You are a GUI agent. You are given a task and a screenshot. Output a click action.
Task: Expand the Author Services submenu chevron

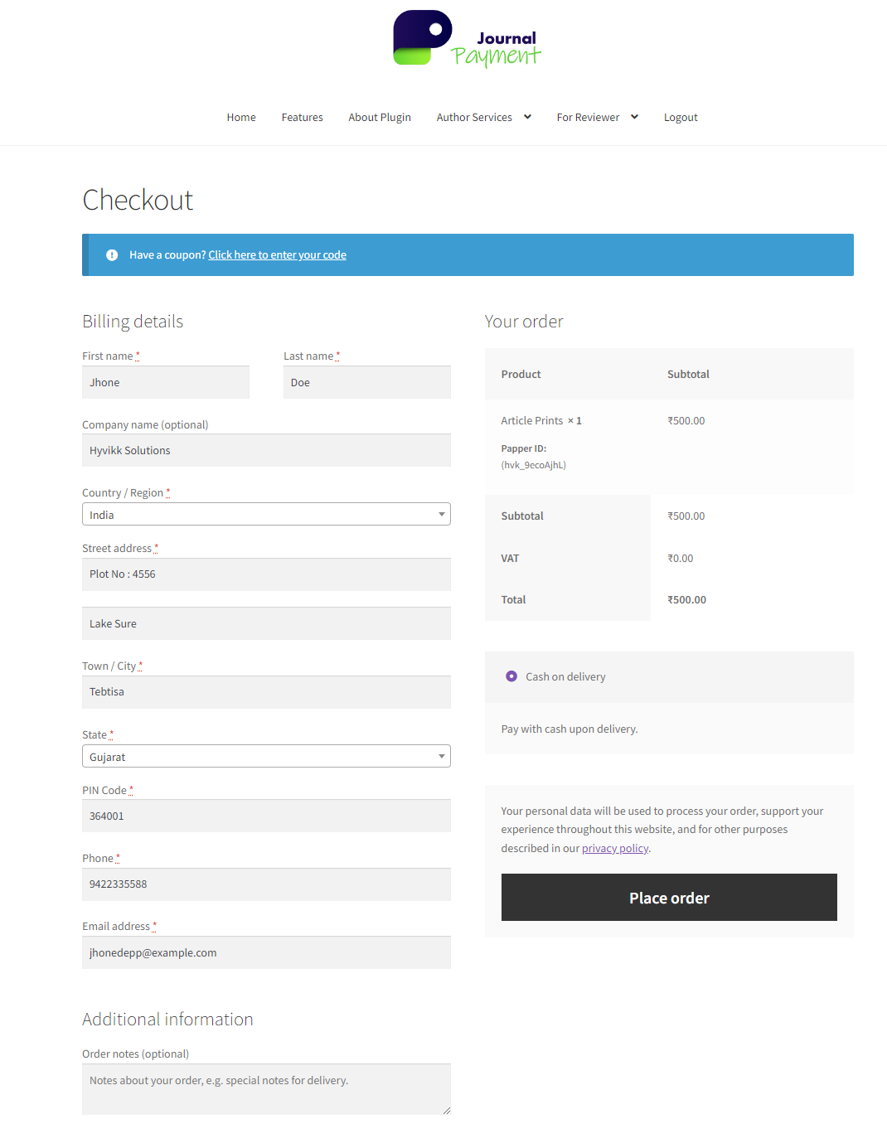click(x=527, y=117)
